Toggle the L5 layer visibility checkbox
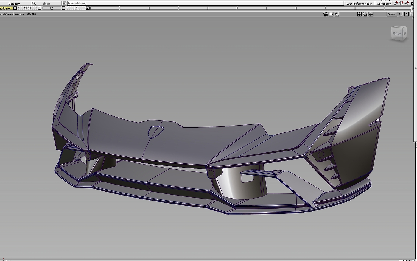417x261 pixels. click(64, 8)
